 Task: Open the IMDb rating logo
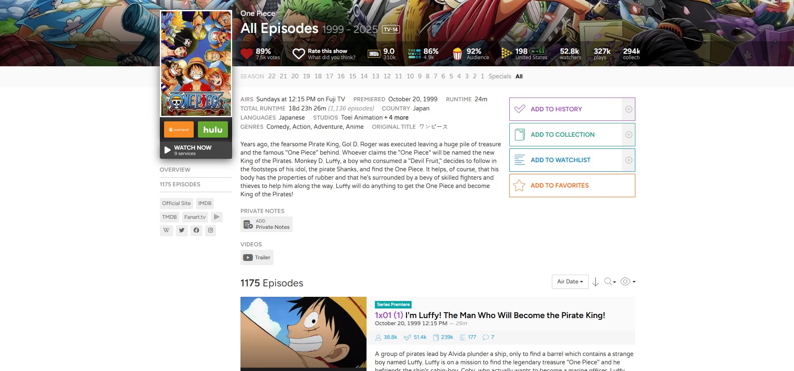[374, 54]
